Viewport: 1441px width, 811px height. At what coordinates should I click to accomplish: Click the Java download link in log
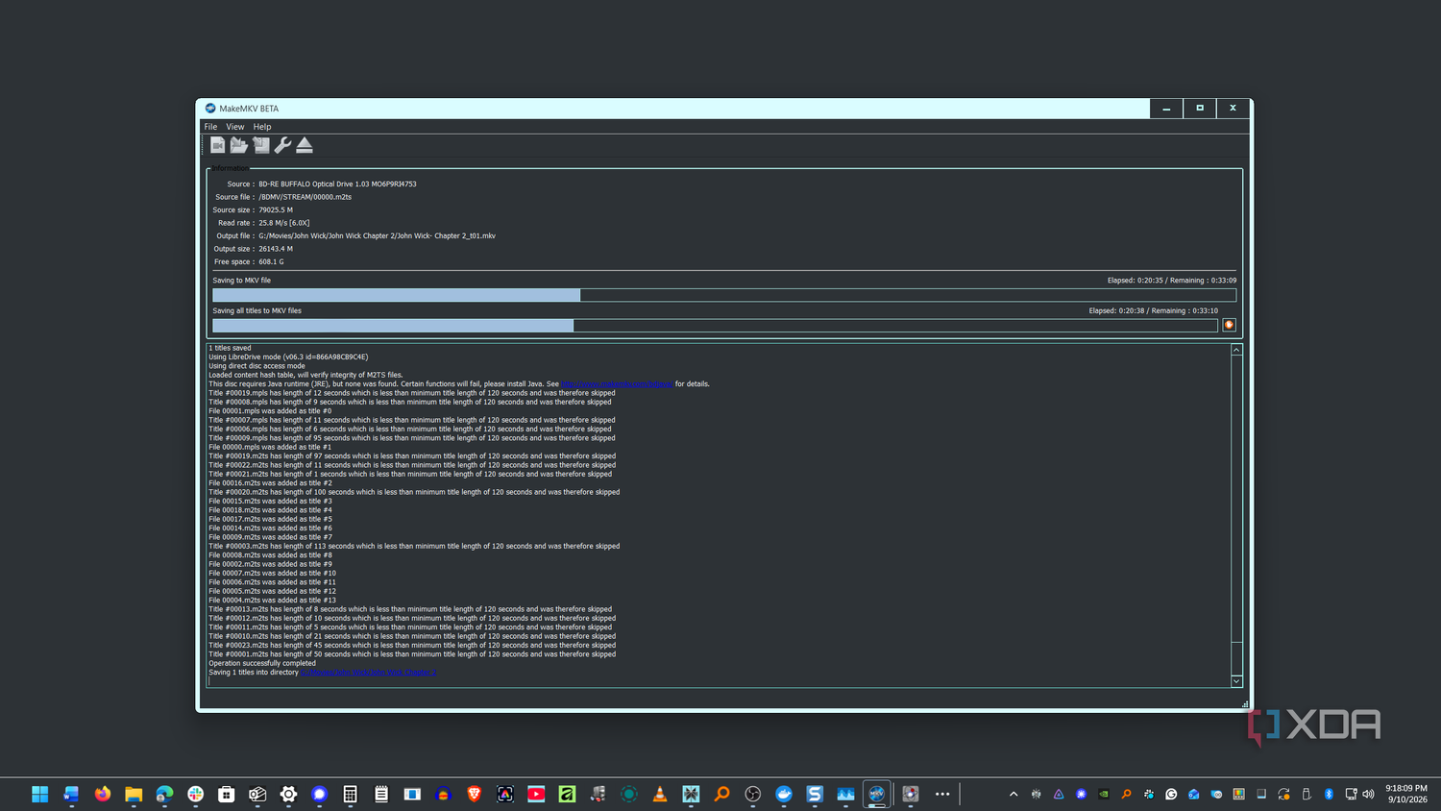pyautogui.click(x=617, y=384)
